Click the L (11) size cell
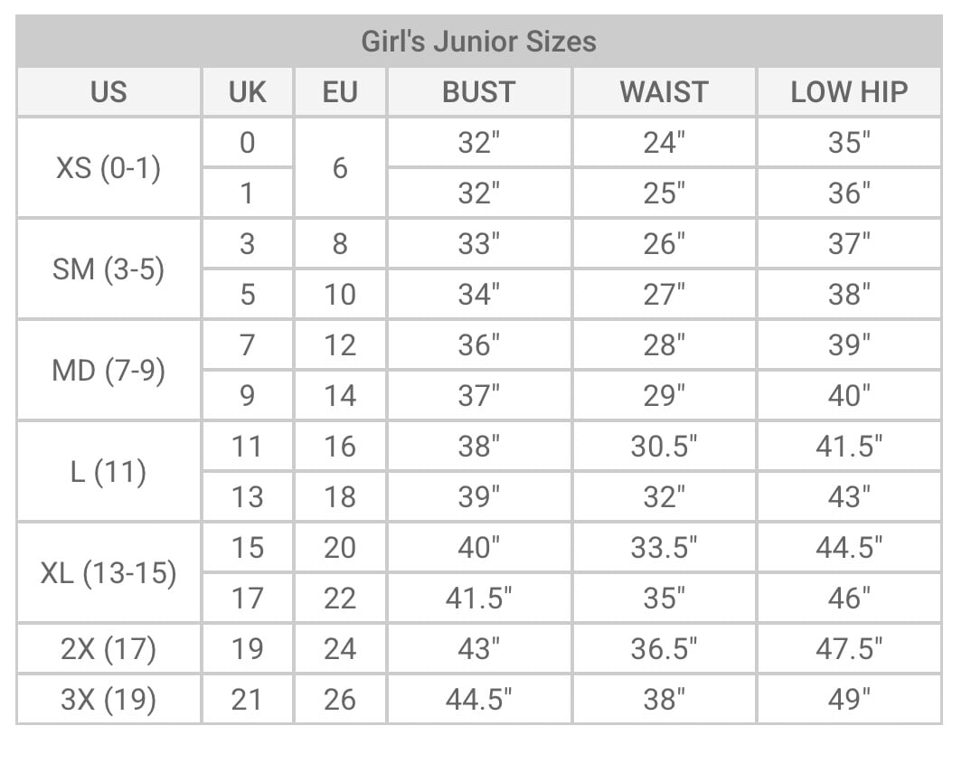The height and width of the screenshot is (773, 971). pyautogui.click(x=108, y=471)
